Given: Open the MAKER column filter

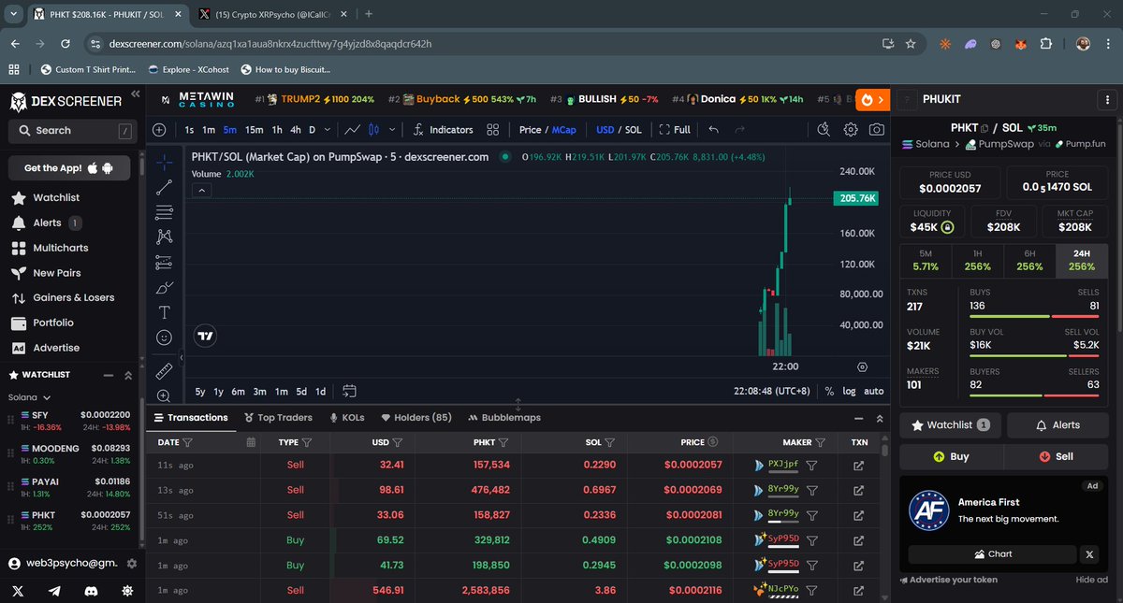Looking at the screenshot, I should pyautogui.click(x=821, y=442).
